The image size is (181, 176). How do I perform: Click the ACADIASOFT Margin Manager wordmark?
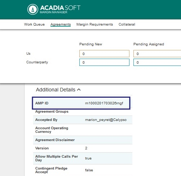(60, 9)
